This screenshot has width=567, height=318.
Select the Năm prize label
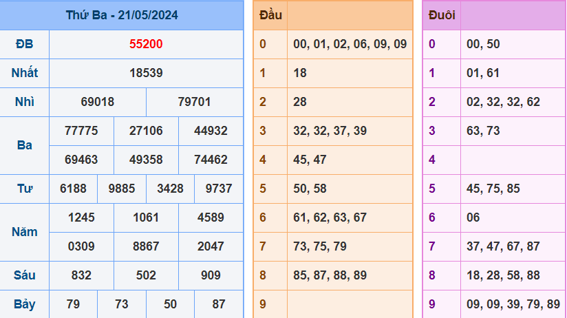point(25,232)
